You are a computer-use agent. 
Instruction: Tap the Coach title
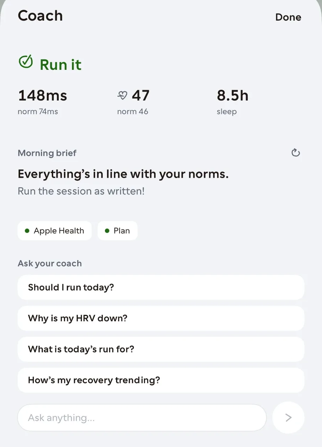pyautogui.click(x=40, y=16)
